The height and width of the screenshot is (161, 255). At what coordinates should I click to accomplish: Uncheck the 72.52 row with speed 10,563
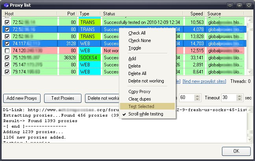point(7,22)
